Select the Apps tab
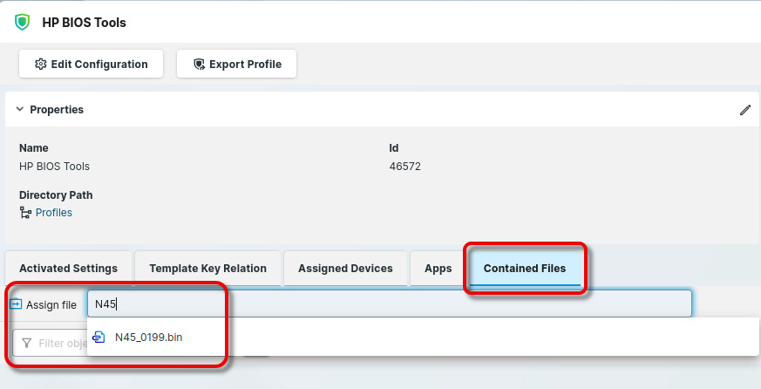The height and width of the screenshot is (389, 761). (438, 269)
